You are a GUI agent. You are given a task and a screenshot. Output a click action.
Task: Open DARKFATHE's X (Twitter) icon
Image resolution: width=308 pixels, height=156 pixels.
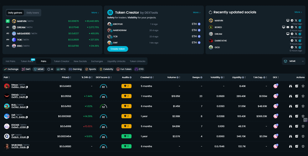[x=296, y=41]
